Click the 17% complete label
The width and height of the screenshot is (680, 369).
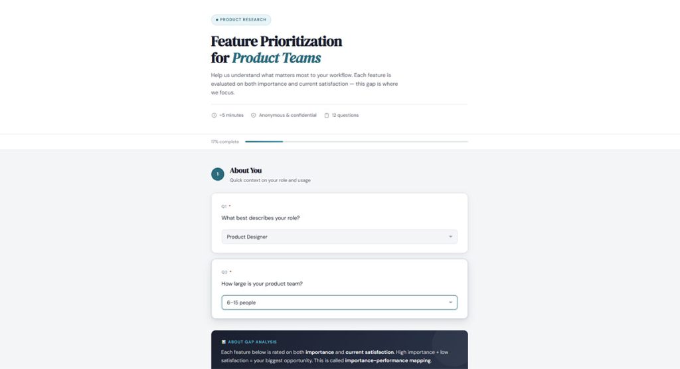point(224,142)
